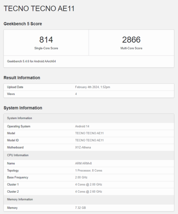The height and width of the screenshot is (214, 178).
Task: Click the Cluster 2 value 4 Cores @ 2.60 GHz
Action: point(88,192)
